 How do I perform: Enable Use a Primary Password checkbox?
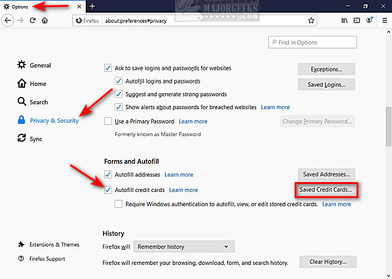pyautogui.click(x=108, y=121)
